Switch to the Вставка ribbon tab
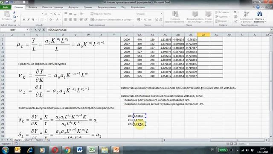273x154 pixels. tap(32, 7)
